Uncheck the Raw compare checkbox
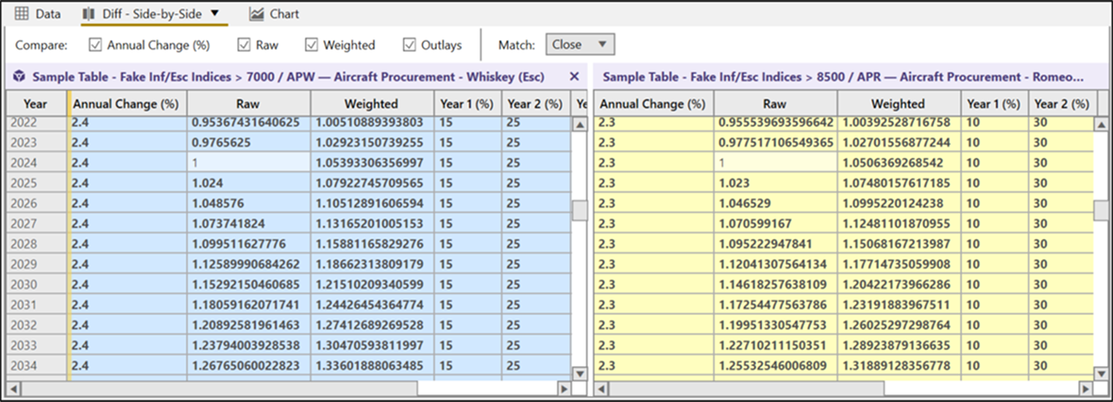1113x402 pixels. [x=244, y=44]
